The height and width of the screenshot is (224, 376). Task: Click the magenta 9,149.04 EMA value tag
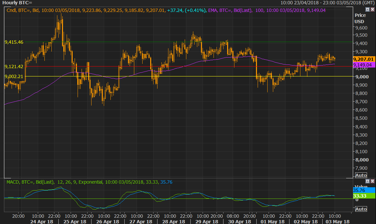[363, 65]
